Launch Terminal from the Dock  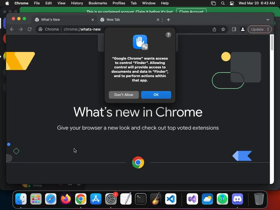(x=141, y=199)
